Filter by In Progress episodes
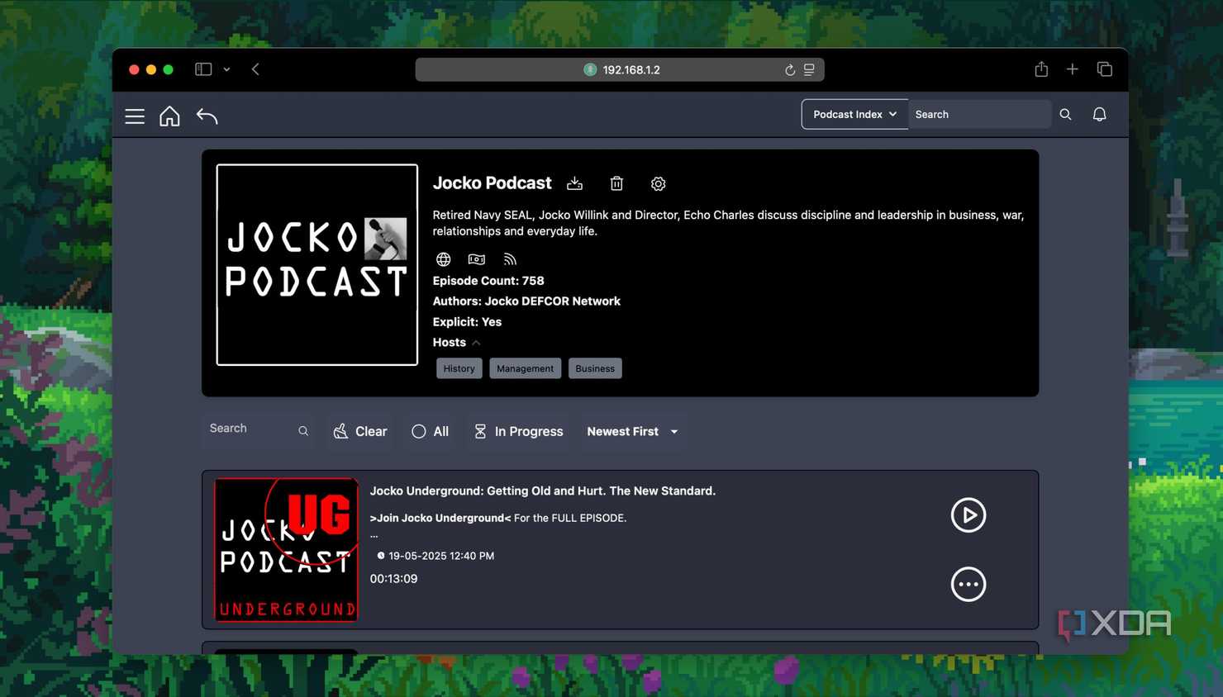1223x697 pixels. (518, 431)
